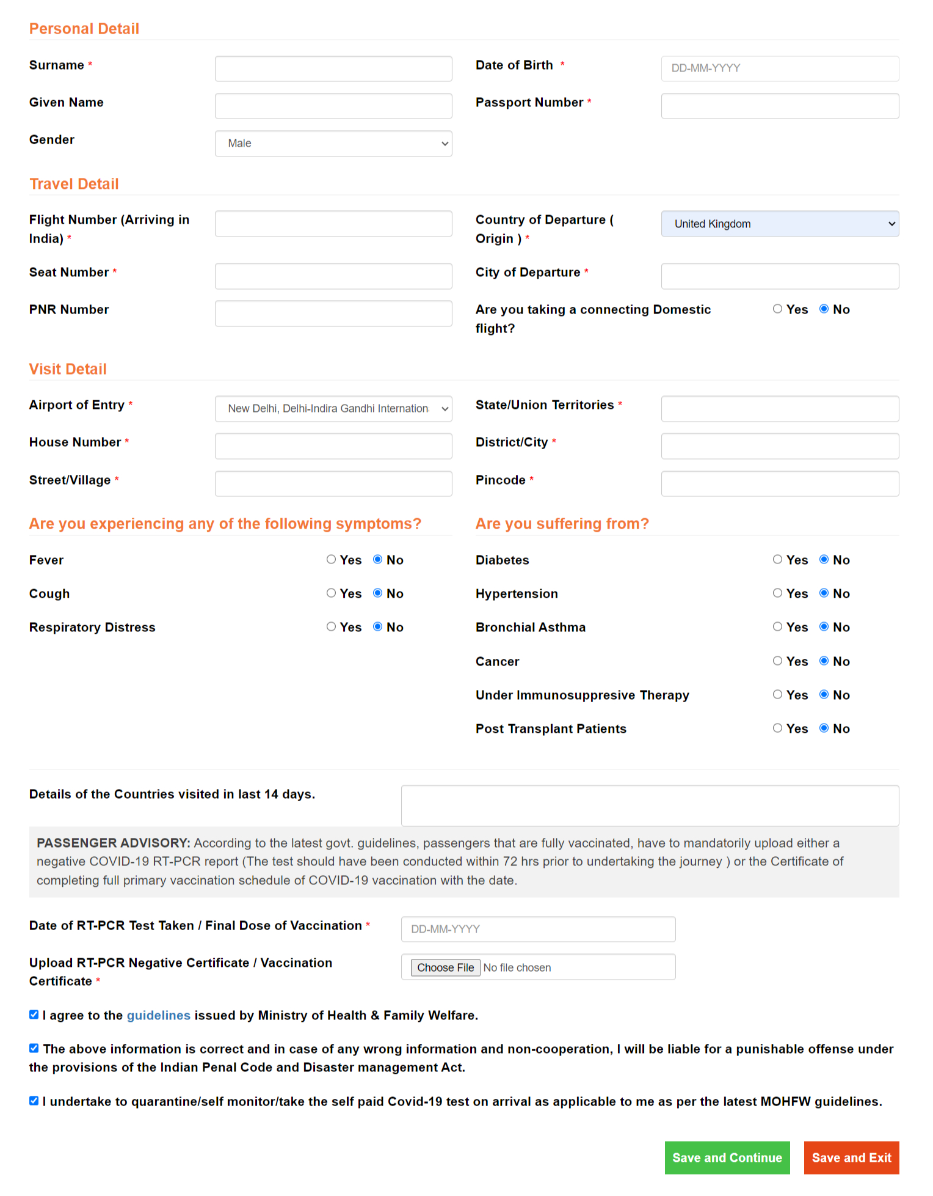Select No for Hypertension
The width and height of the screenshot is (933, 1196).
pos(824,593)
